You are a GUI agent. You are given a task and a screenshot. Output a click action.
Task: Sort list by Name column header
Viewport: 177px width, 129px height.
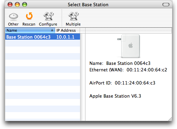tap(30, 30)
